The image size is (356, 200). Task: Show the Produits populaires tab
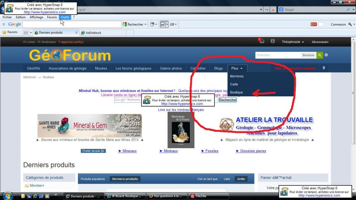point(93,179)
